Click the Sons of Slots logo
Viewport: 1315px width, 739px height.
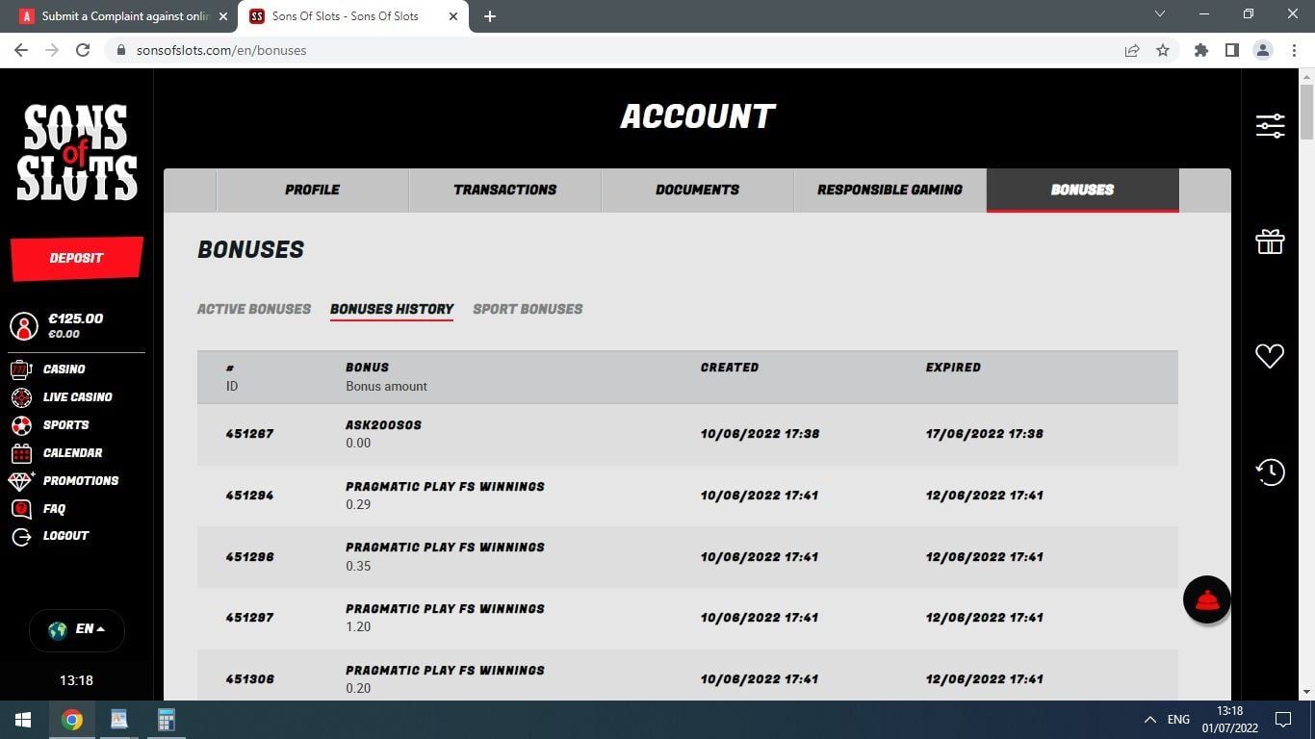(x=76, y=152)
